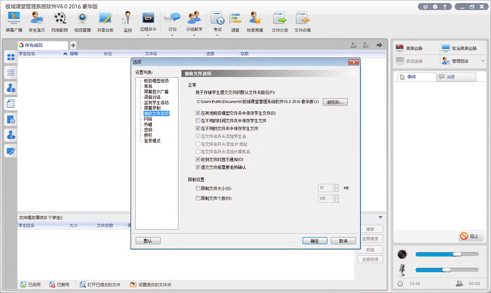Open Student Demonstration tool in toolbar
This screenshot has height=293, width=491.
click(x=37, y=22)
